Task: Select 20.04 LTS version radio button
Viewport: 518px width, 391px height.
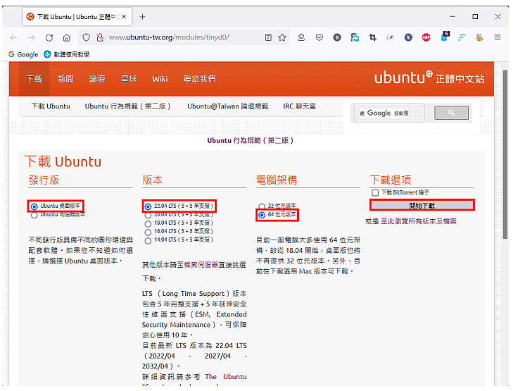Action: pyautogui.click(x=148, y=215)
